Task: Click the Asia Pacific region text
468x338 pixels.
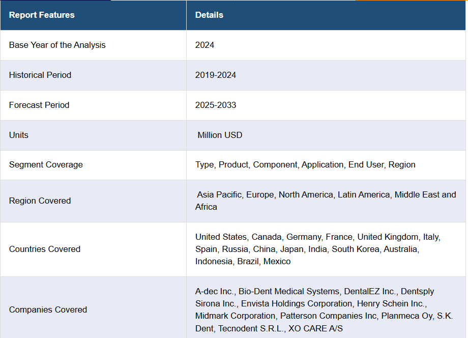Action: pos(219,194)
